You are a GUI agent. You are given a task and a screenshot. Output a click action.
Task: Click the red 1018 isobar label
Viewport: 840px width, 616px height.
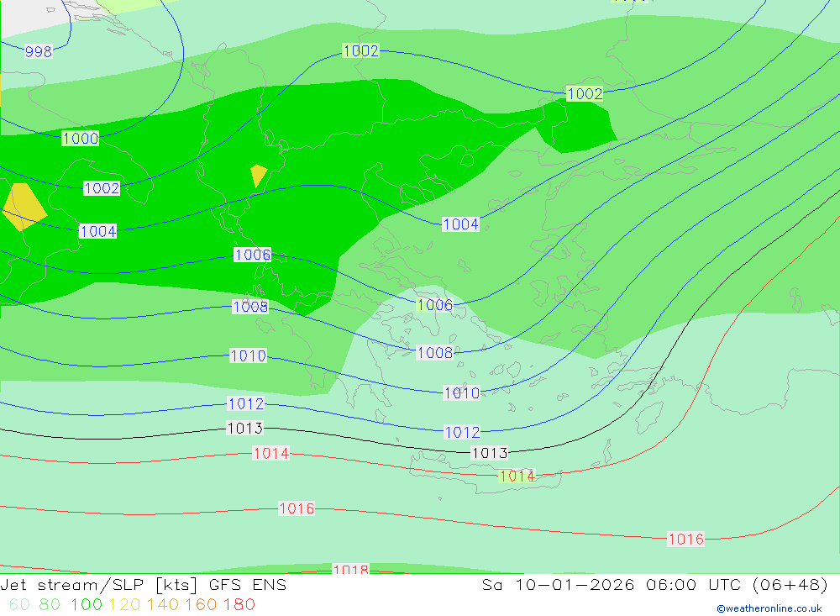point(351,569)
